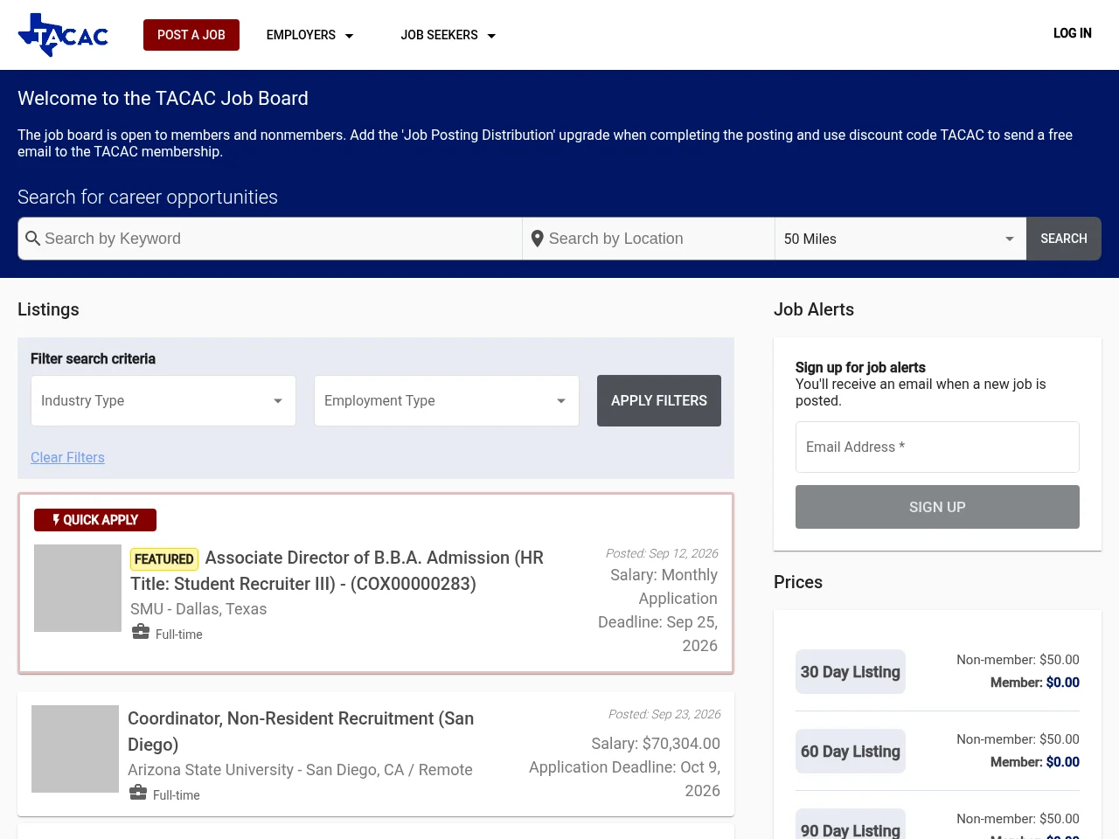This screenshot has width=1119, height=839.
Task: Click the Employers dropdown arrow
Action: (x=349, y=36)
